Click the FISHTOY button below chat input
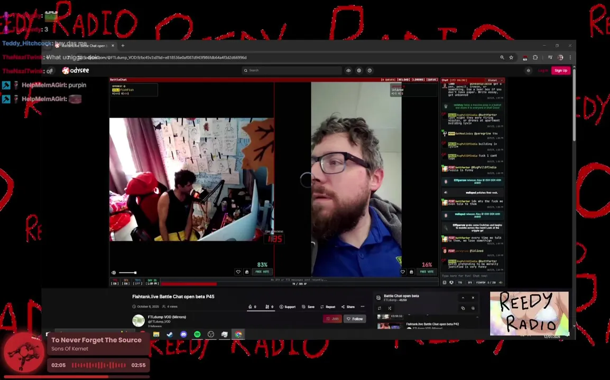The image size is (610, 380). 481,283
